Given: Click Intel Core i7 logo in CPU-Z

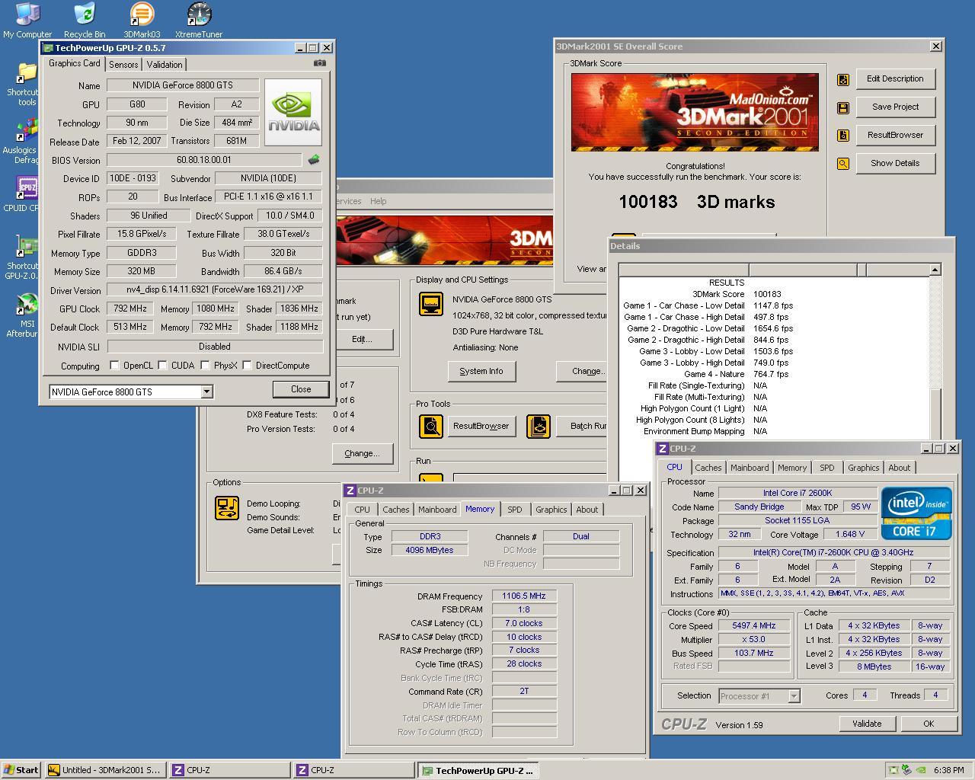Looking at the screenshot, I should [916, 513].
